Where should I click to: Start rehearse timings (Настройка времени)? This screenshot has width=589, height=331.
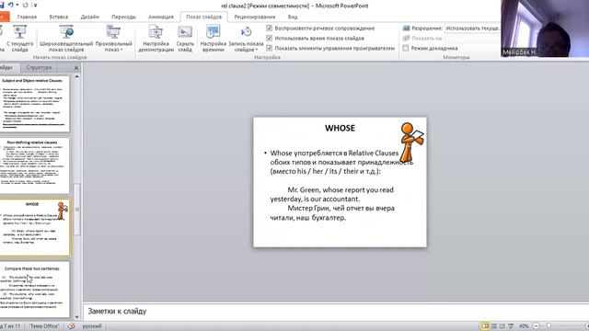pos(213,39)
